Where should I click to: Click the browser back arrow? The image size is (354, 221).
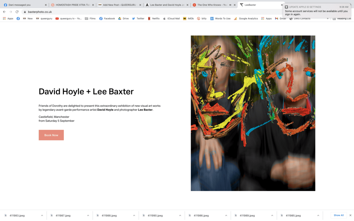click(4, 12)
